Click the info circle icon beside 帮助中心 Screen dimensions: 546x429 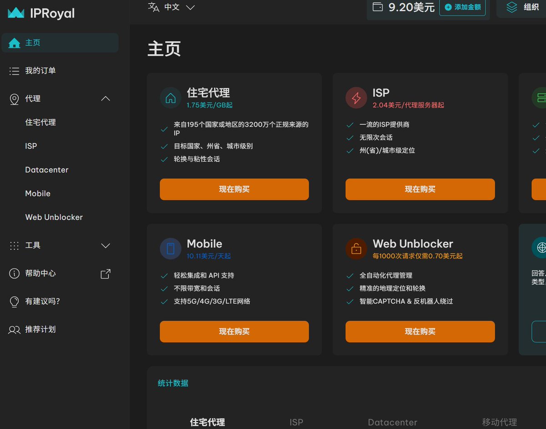[x=14, y=273]
